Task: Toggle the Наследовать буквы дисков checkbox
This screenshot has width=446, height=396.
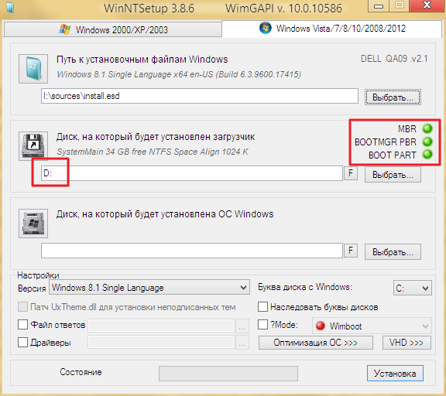Action: [262, 306]
